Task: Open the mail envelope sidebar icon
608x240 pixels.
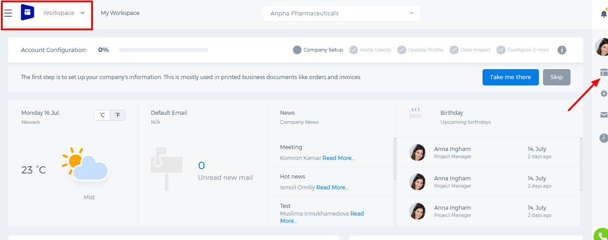Action: pos(604,115)
